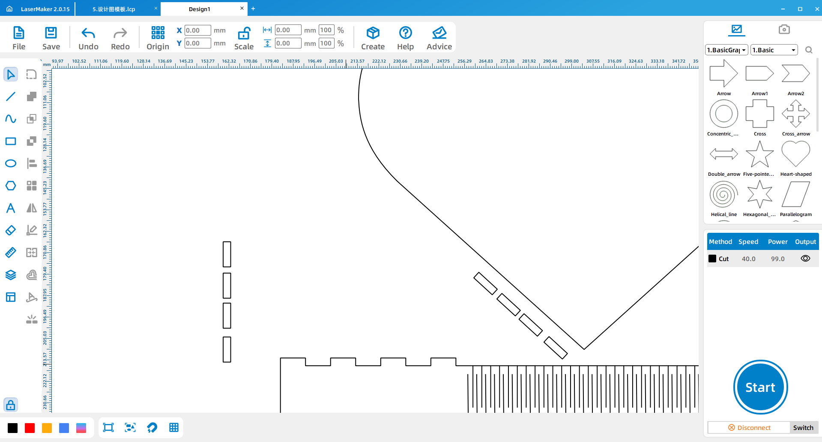Image resolution: width=822 pixels, height=442 pixels.
Task: Click the Y position input field
Action: click(197, 43)
